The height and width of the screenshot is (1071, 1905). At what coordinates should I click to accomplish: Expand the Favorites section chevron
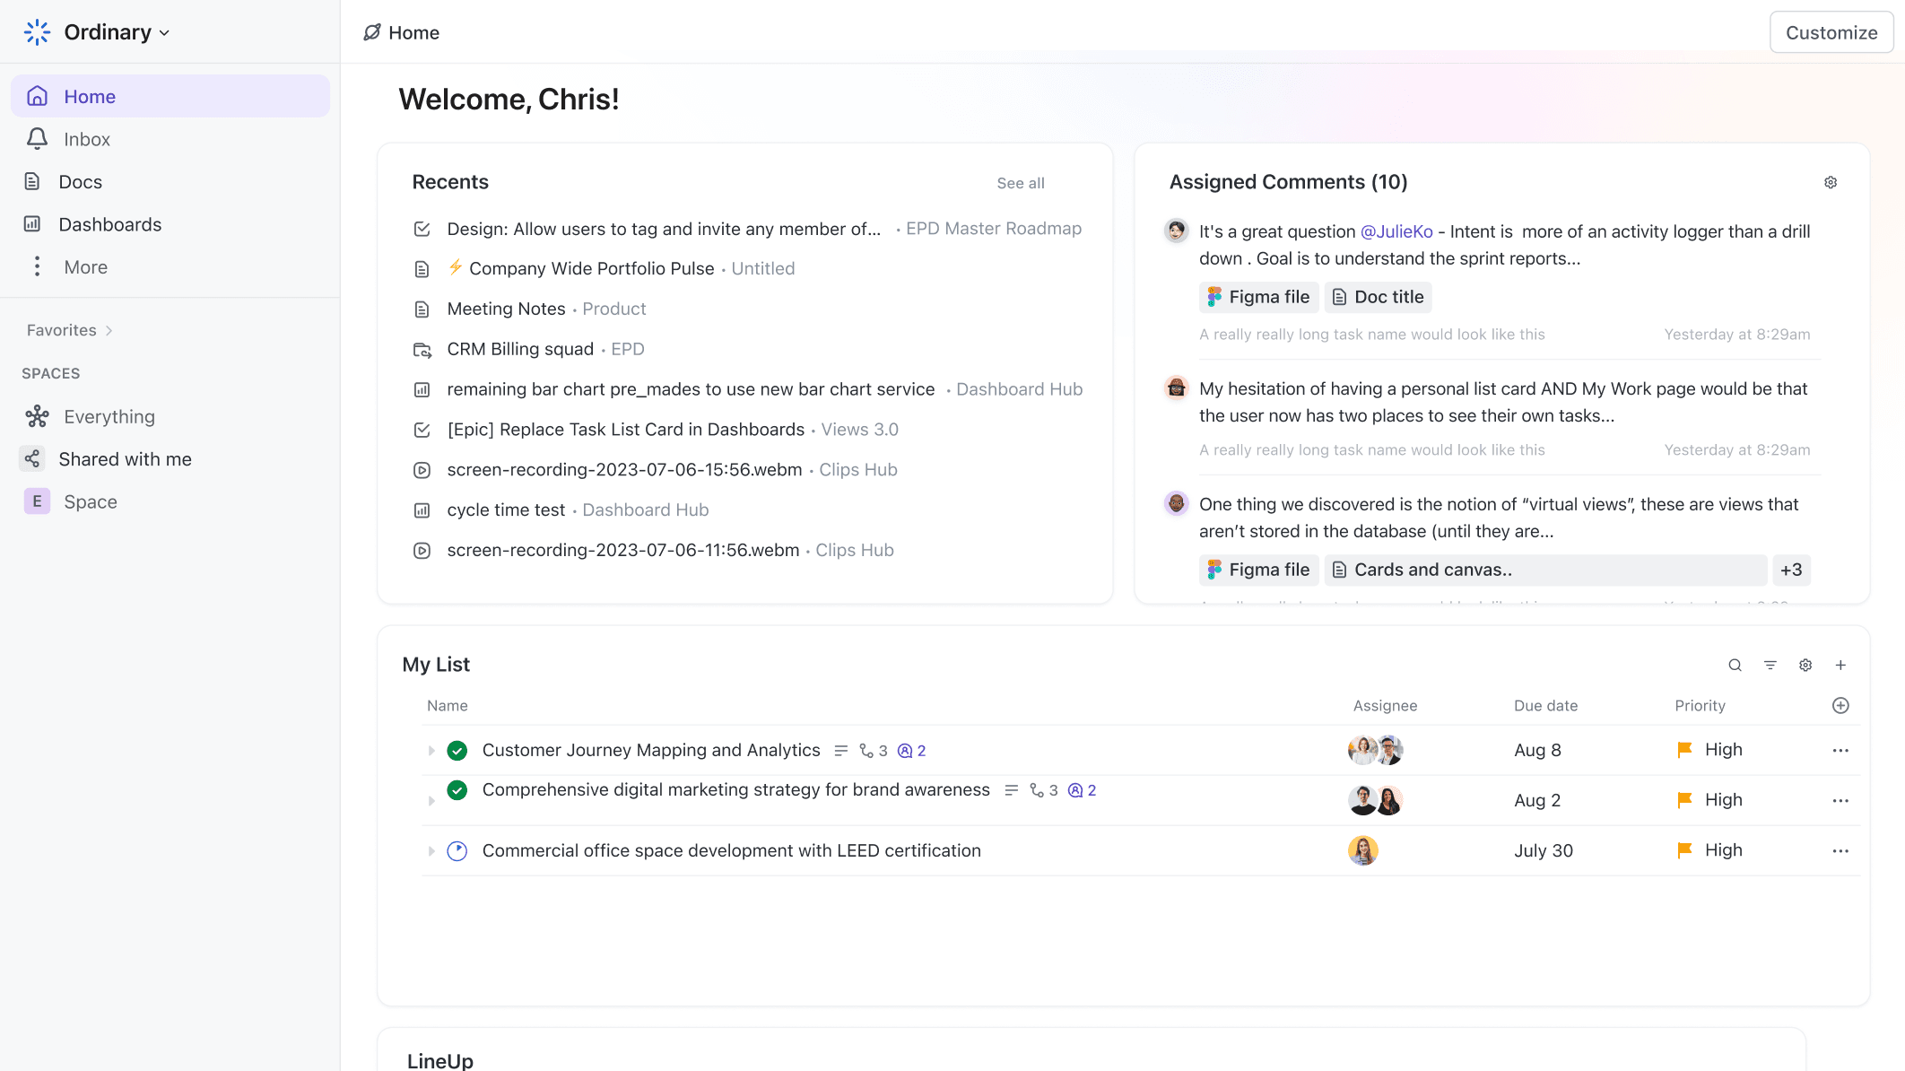pyautogui.click(x=109, y=330)
